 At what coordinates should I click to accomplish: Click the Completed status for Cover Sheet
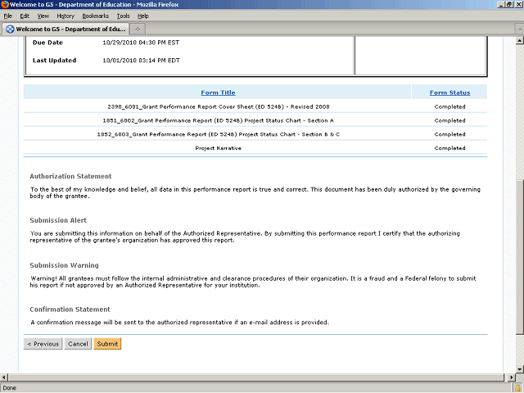(x=449, y=106)
